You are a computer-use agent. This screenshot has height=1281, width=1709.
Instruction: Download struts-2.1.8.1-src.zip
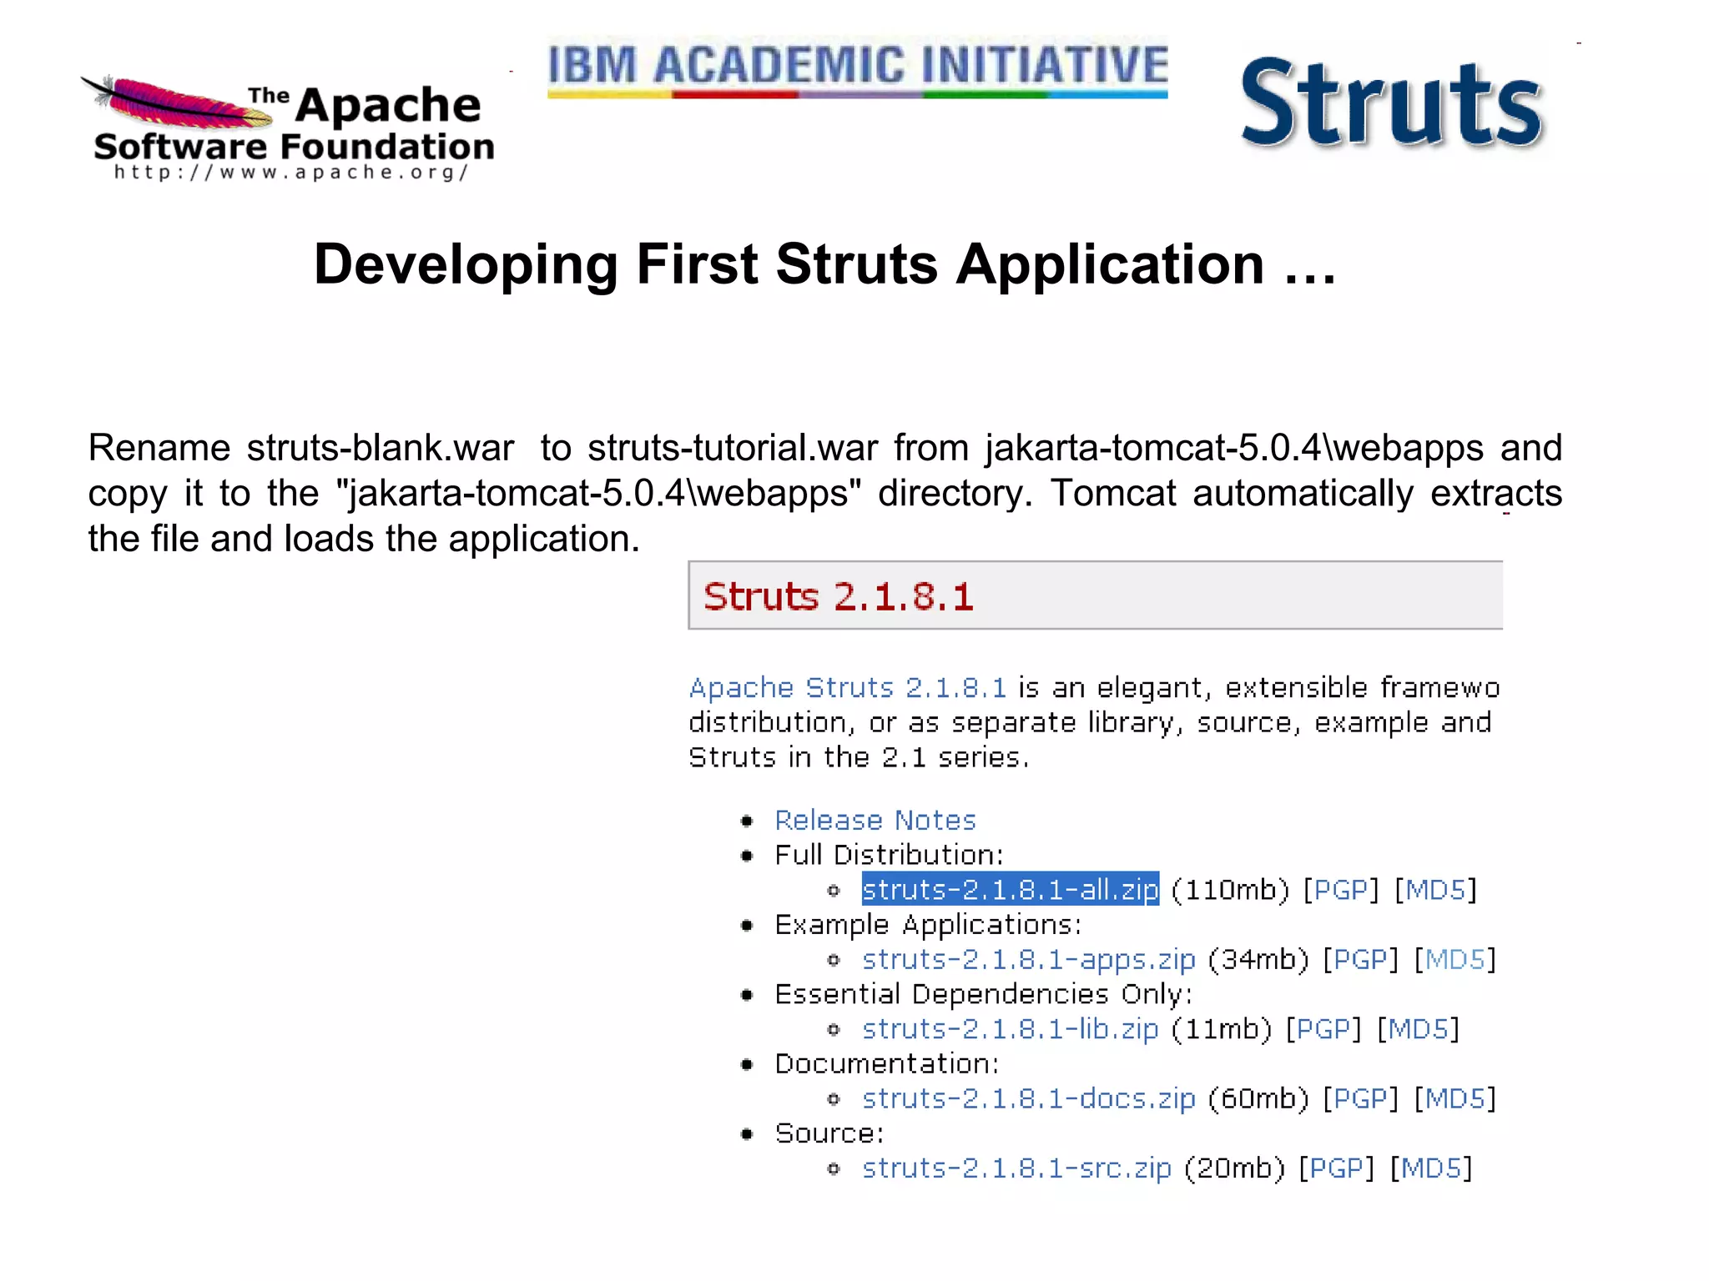coord(1017,1168)
